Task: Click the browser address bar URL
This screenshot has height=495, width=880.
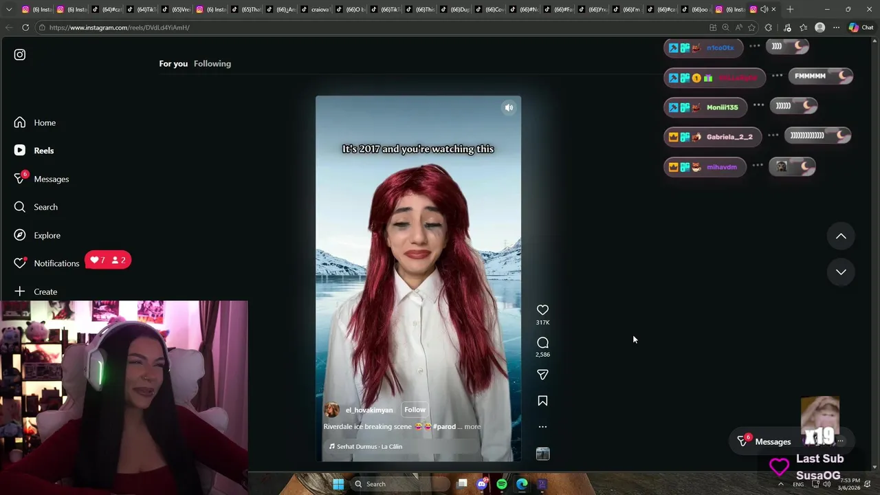Action: (118, 27)
